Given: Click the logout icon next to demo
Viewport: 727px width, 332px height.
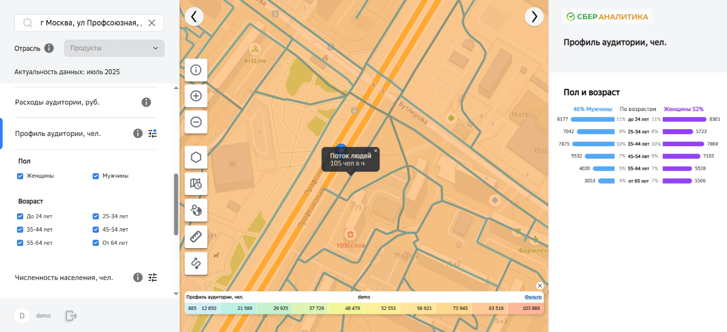Looking at the screenshot, I should (71, 316).
